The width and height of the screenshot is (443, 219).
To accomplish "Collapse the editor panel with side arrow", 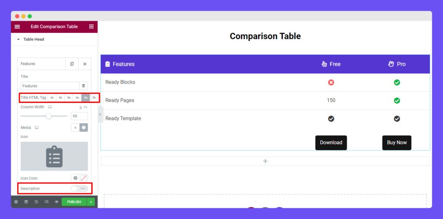I will [x=100, y=114].
